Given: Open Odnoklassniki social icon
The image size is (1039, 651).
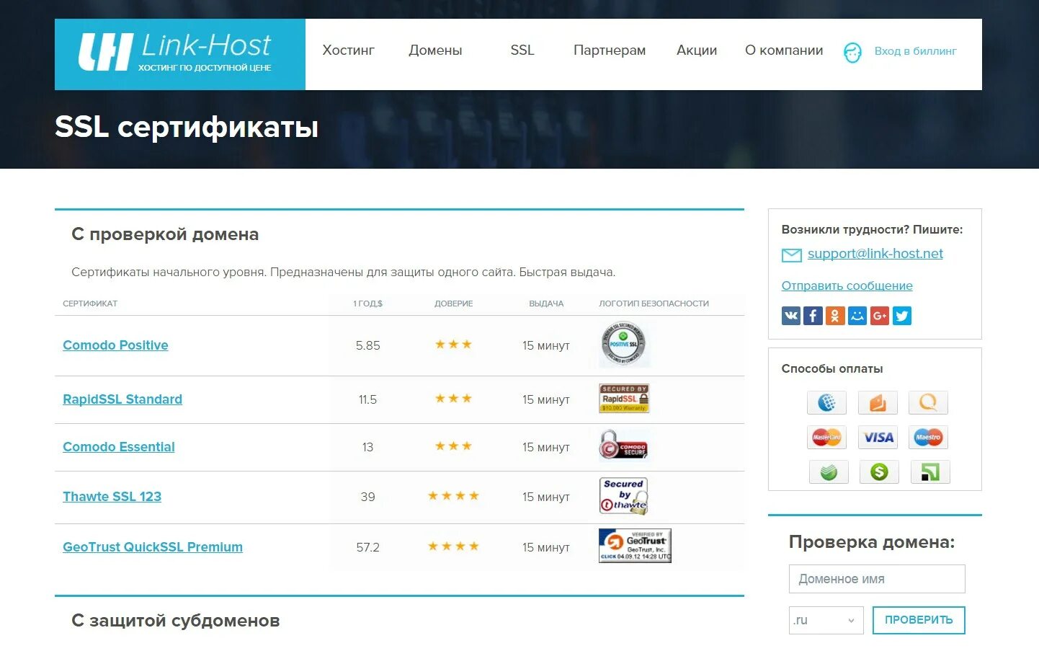Looking at the screenshot, I should (x=835, y=316).
